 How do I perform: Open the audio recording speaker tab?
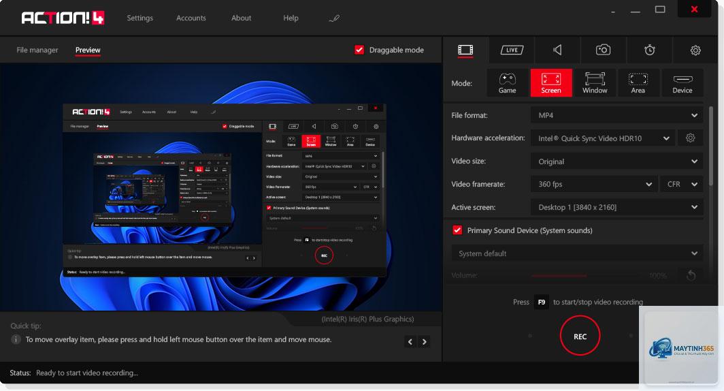point(557,50)
